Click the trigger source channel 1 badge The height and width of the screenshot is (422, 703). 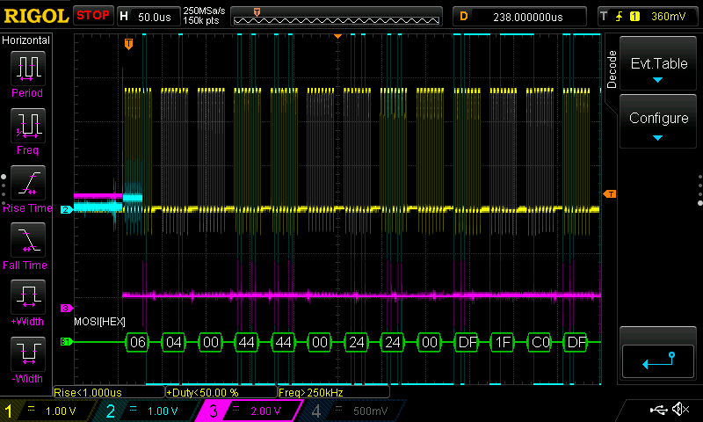click(x=634, y=17)
